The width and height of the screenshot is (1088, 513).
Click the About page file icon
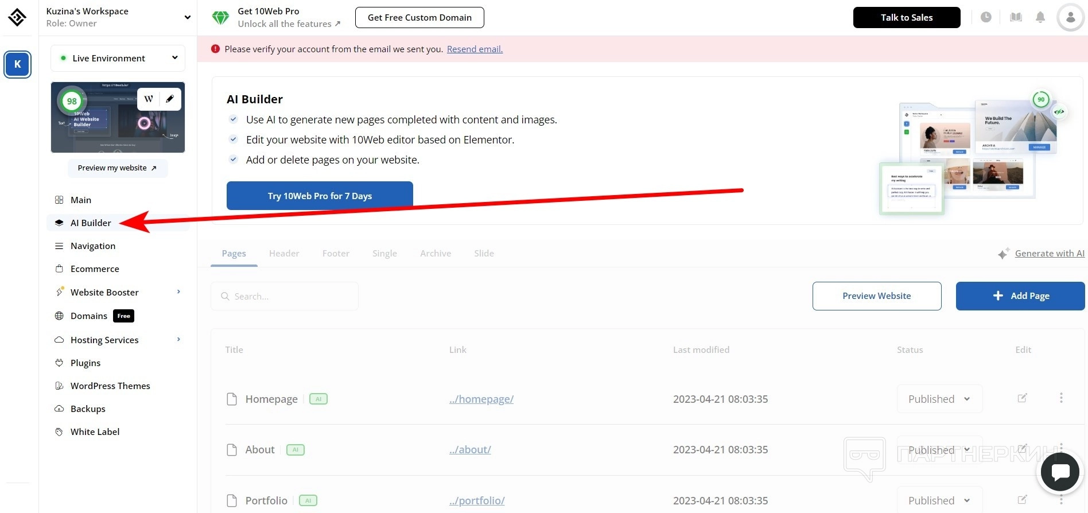[x=232, y=449]
